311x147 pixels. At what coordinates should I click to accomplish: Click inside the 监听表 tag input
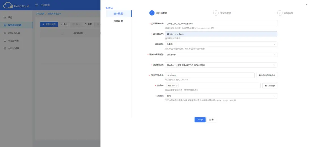point(213,85)
